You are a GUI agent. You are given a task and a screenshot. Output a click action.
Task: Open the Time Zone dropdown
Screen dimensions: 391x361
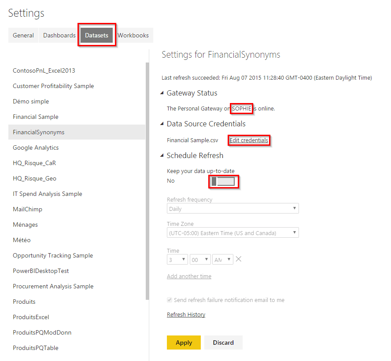tap(232, 233)
